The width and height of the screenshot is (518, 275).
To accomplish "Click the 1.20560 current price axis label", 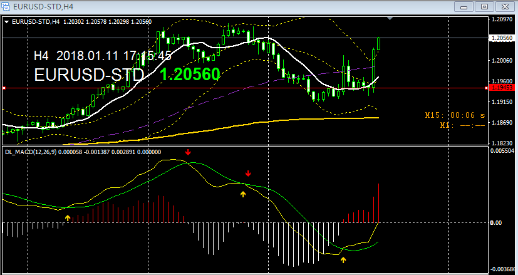I will coord(500,38).
